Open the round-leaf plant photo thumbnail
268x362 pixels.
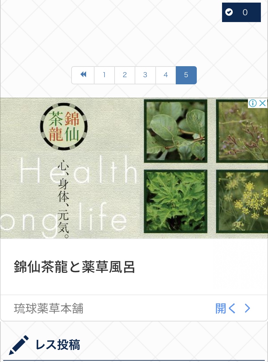pos(176,131)
